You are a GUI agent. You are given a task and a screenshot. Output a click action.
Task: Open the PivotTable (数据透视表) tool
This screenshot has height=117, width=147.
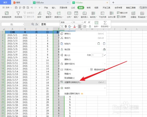[x=7, y=14]
